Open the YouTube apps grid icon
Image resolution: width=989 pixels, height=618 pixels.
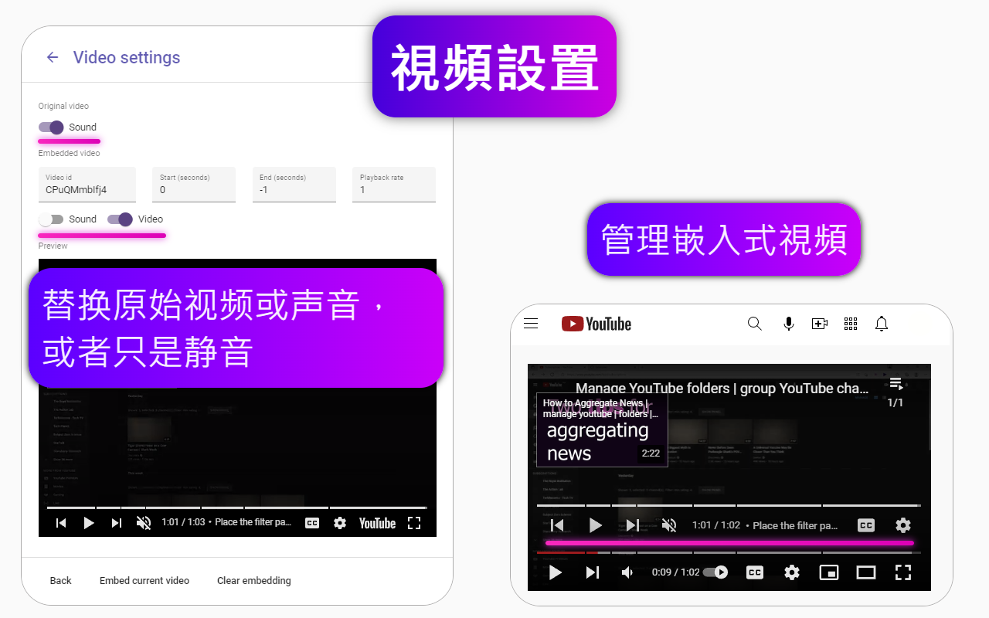pos(850,324)
